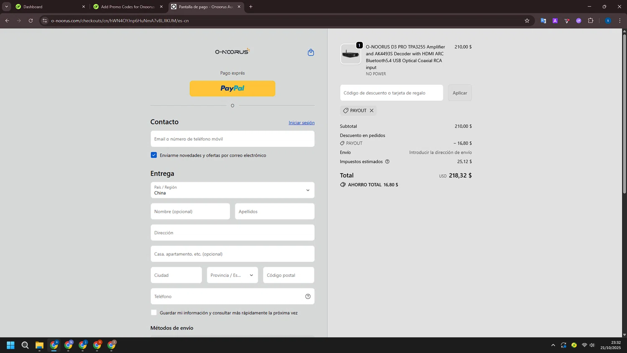Open a new browser tab
Image resolution: width=627 pixels, height=353 pixels.
click(x=251, y=7)
